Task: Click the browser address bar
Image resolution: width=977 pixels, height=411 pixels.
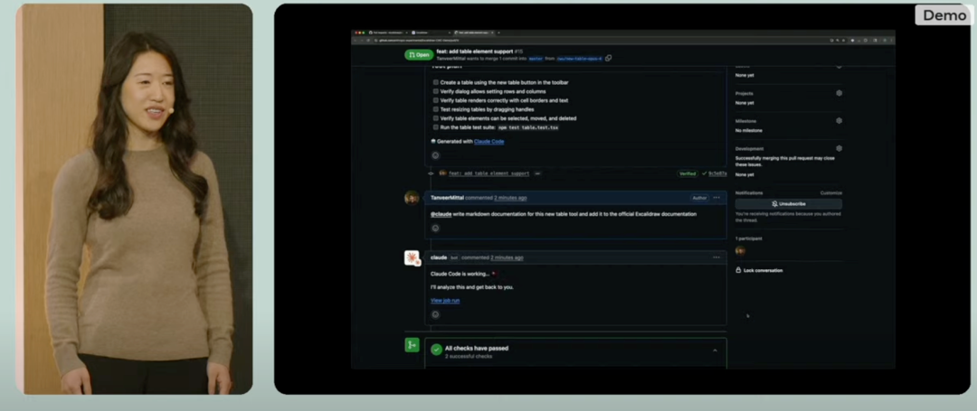Action: point(598,40)
